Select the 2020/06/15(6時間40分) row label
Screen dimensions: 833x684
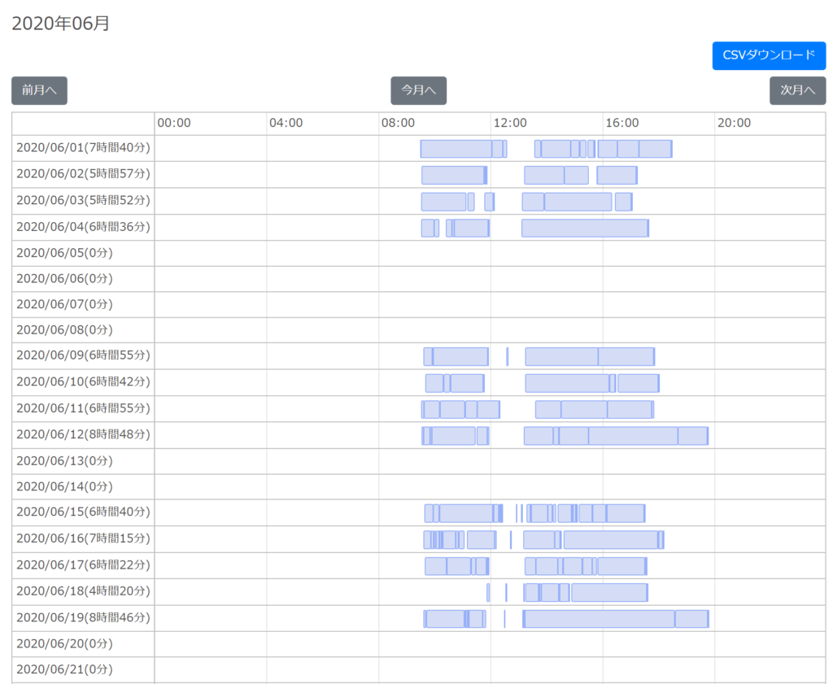tap(84, 512)
